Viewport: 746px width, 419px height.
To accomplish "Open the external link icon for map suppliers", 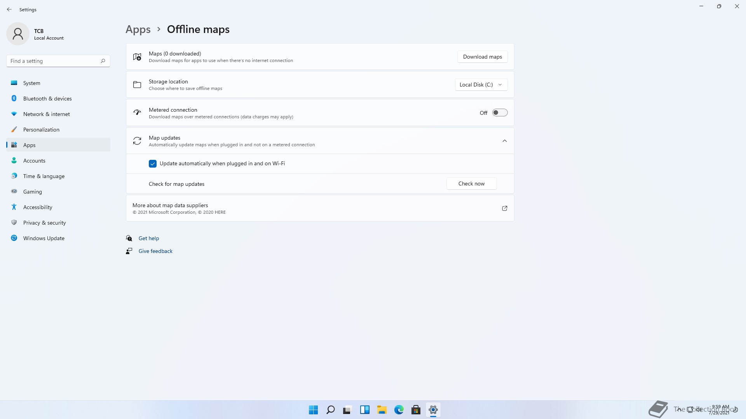I will pyautogui.click(x=504, y=208).
